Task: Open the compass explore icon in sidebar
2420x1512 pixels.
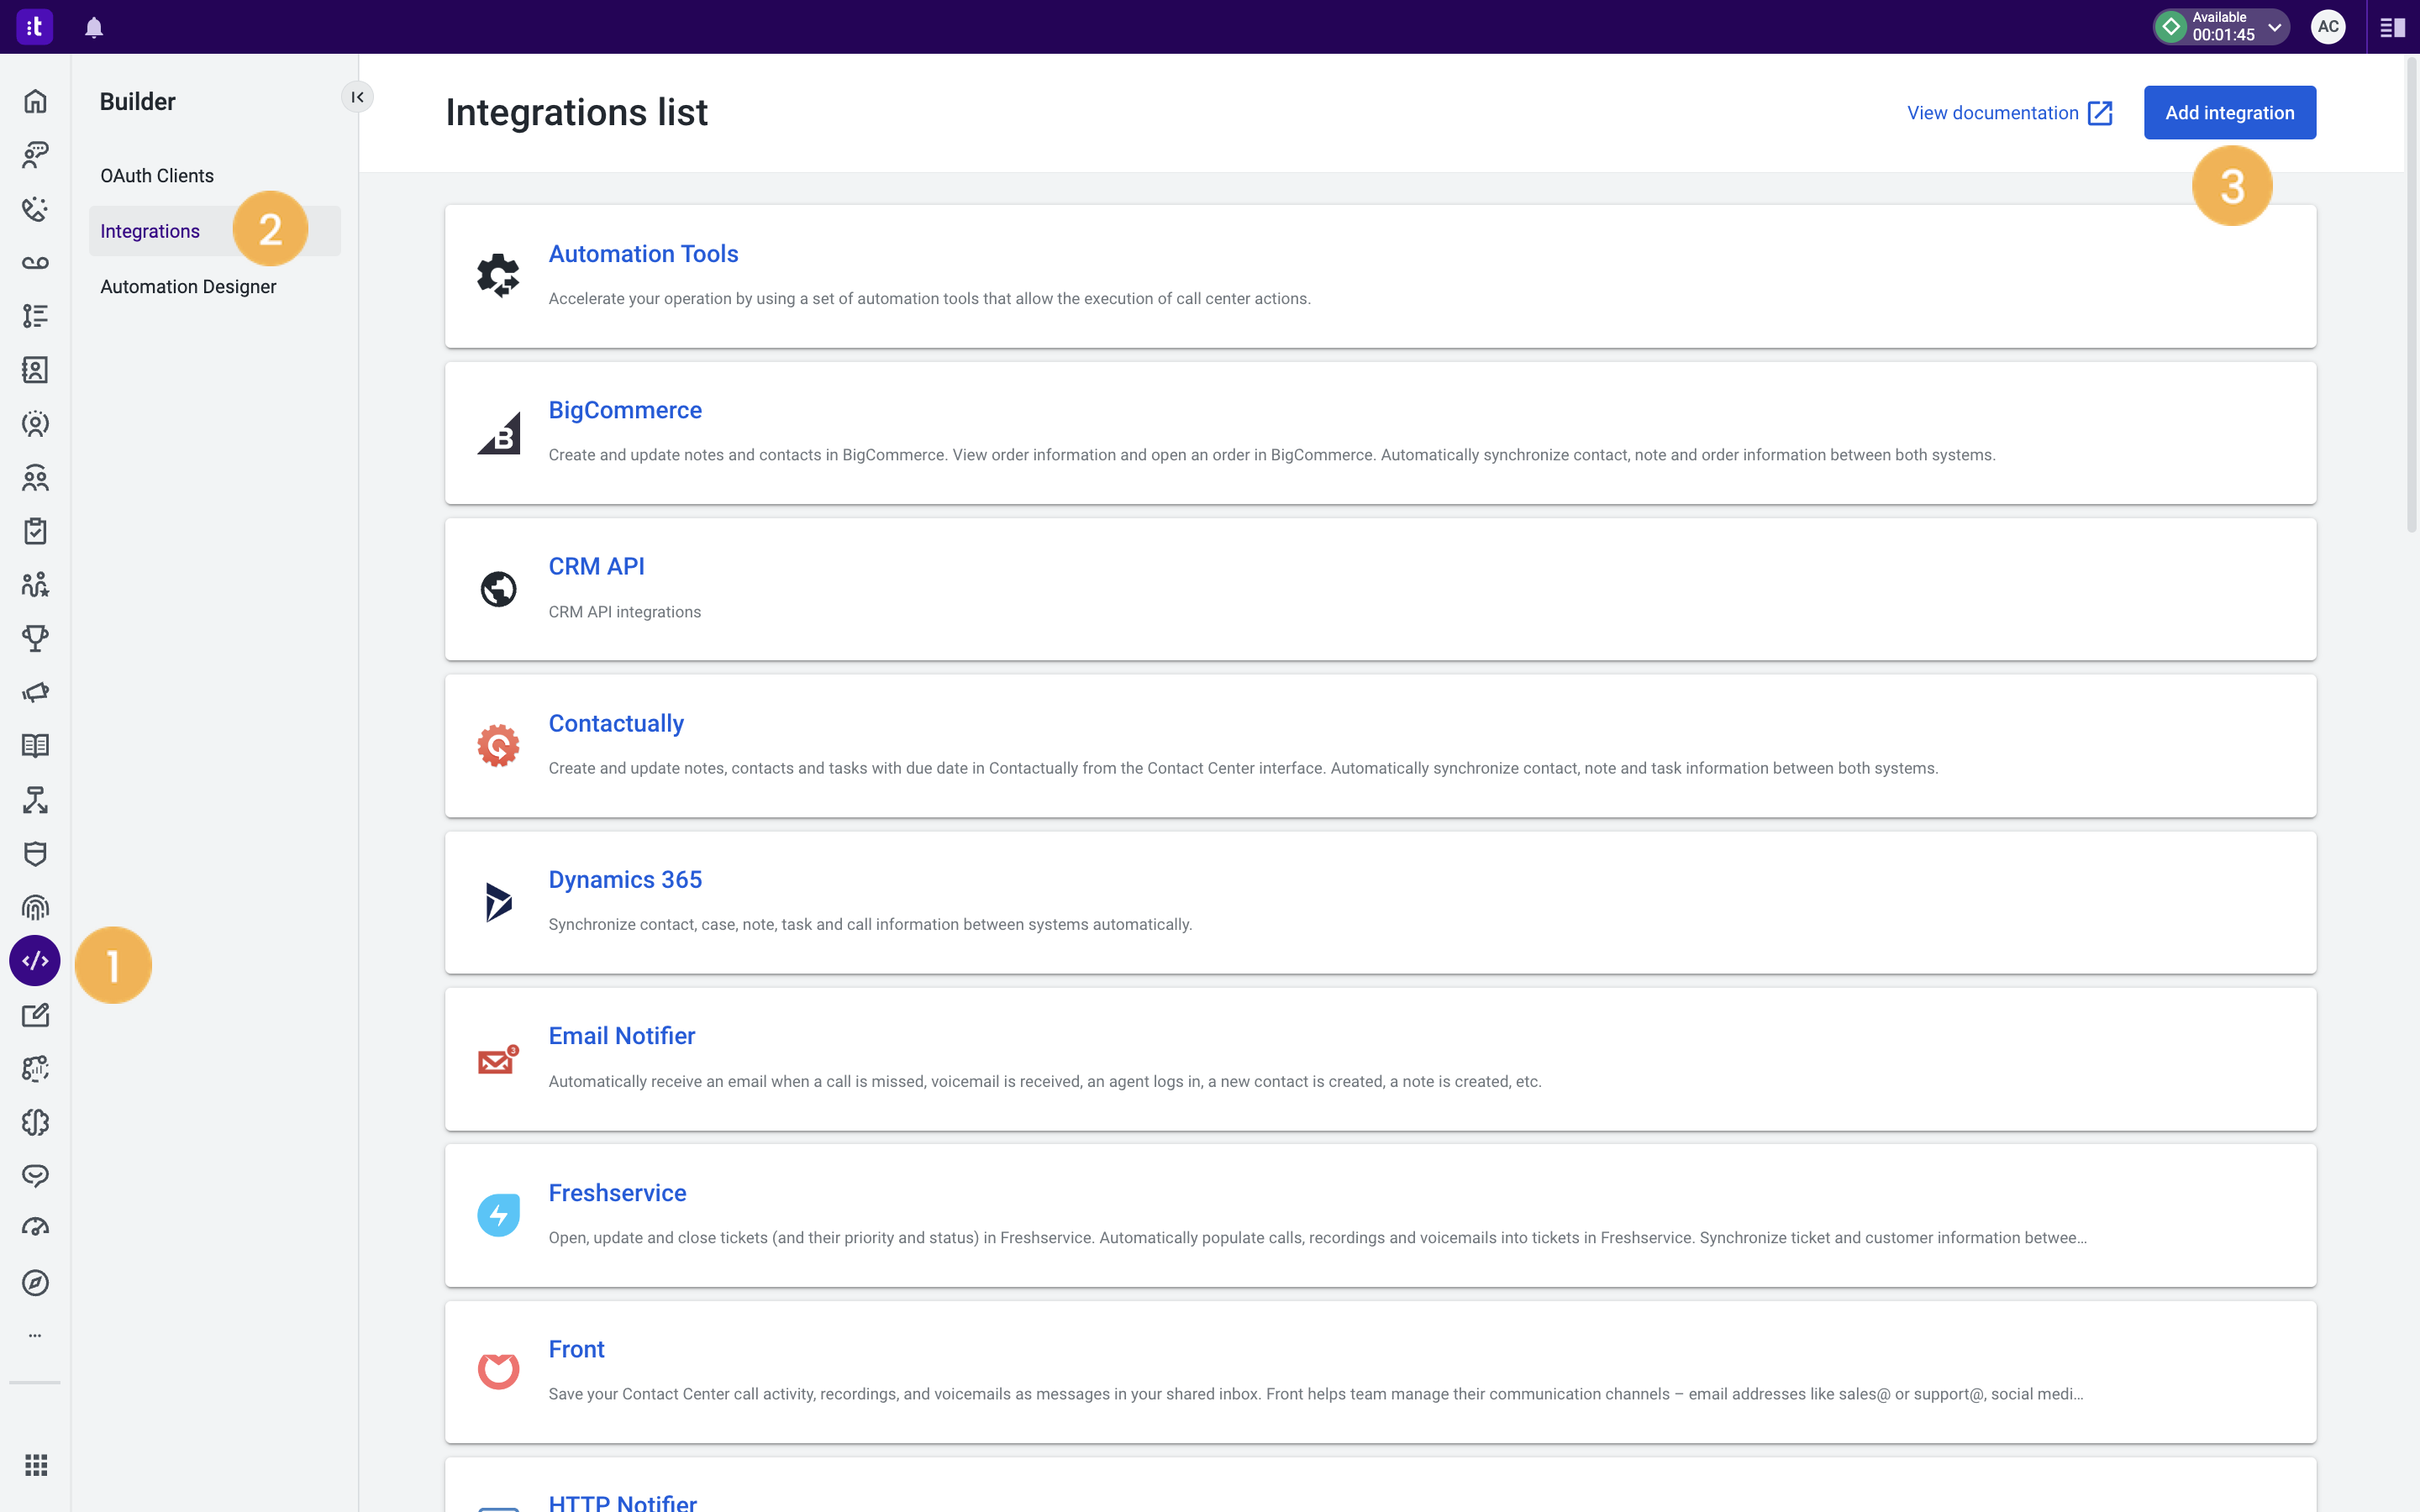Action: coord(35,1283)
